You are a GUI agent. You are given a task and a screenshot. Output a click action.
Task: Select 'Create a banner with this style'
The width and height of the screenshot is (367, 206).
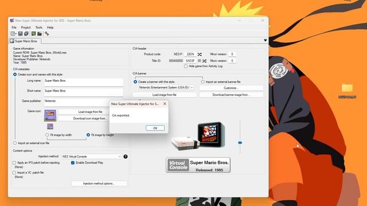click(x=135, y=82)
